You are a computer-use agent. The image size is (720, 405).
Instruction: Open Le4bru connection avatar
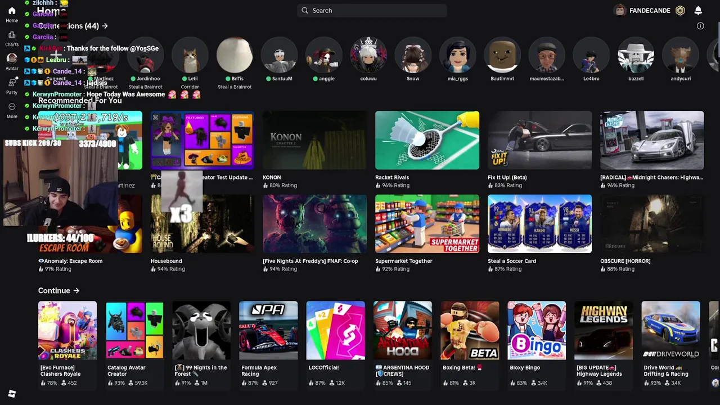tap(591, 56)
